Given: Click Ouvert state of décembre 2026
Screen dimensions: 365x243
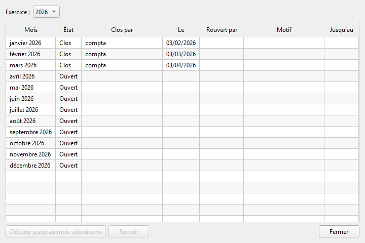Looking at the screenshot, I should click(x=68, y=166).
